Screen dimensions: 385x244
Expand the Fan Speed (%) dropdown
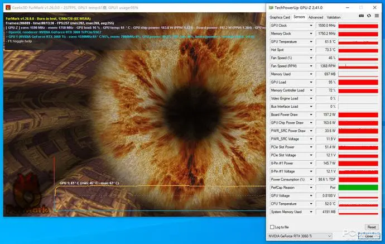pos(311,58)
